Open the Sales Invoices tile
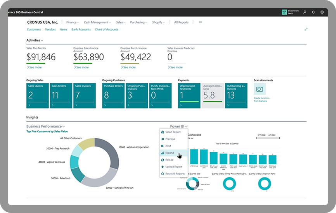This screenshot has height=213, width=336. (x=85, y=95)
